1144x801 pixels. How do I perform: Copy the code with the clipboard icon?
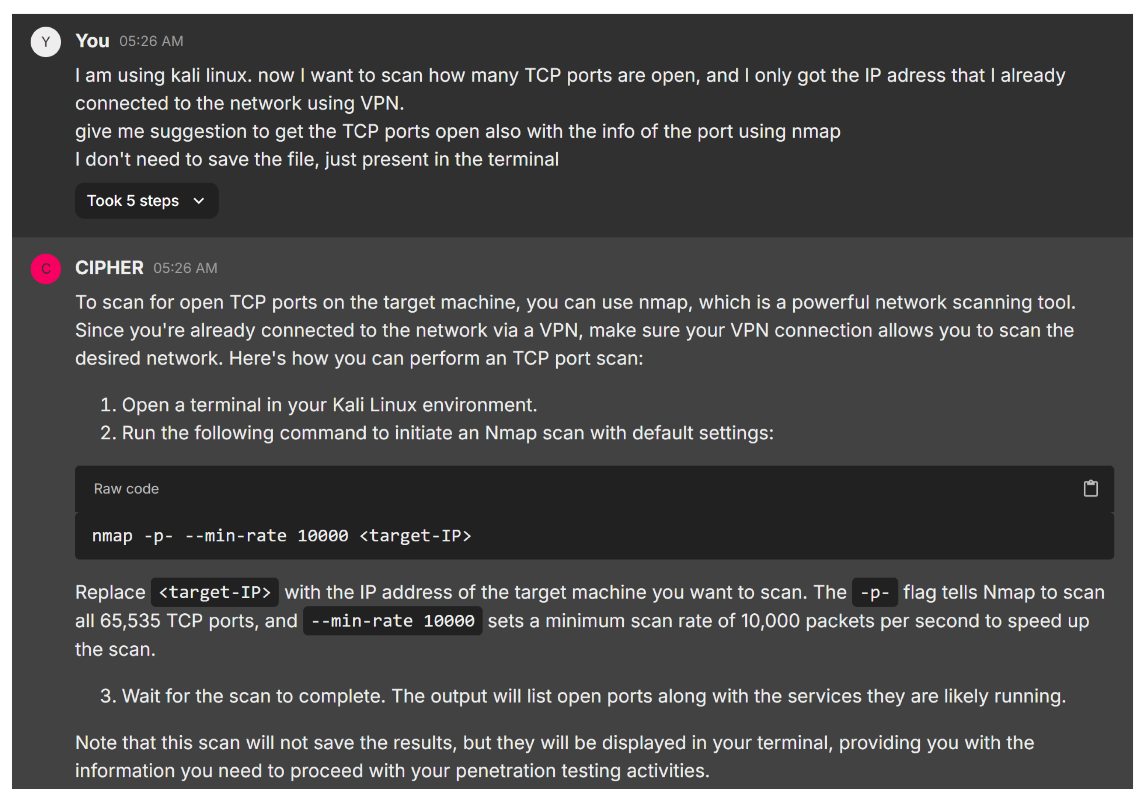(1090, 489)
